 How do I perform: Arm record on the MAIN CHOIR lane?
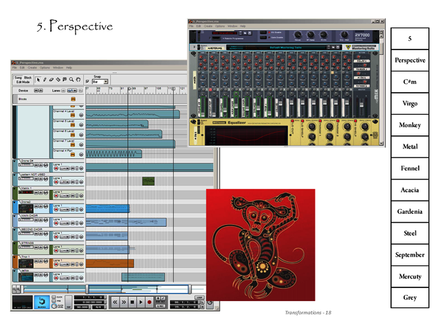(x=56, y=223)
